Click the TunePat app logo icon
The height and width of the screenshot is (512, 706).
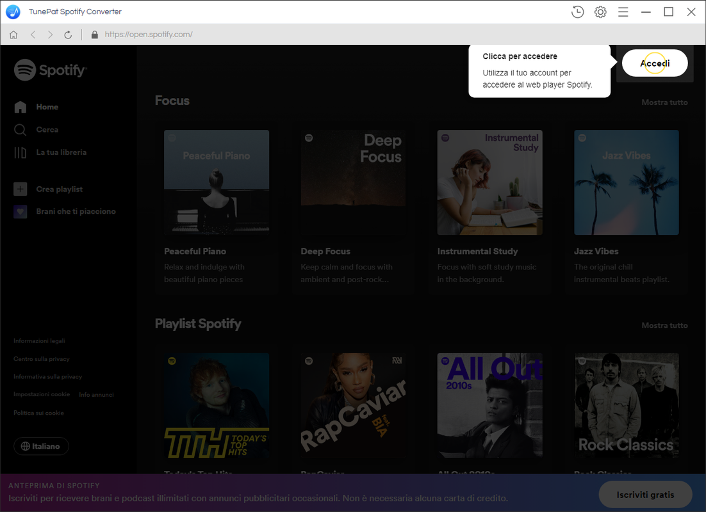click(x=13, y=12)
